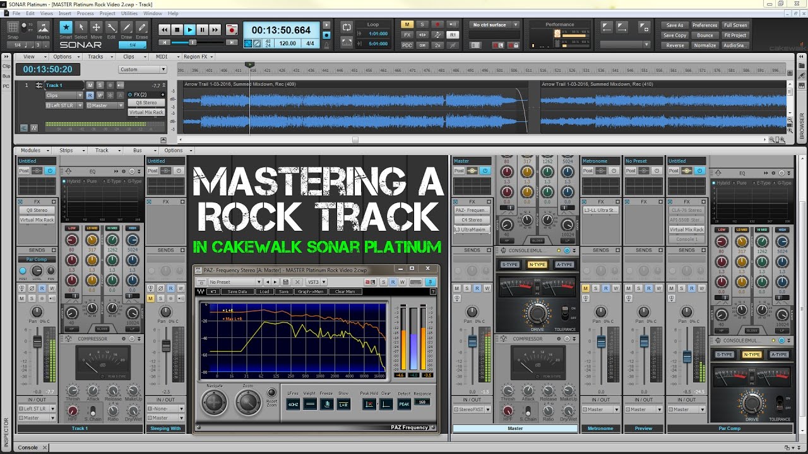
Task: Open the Marks module icon
Action: (x=43, y=27)
